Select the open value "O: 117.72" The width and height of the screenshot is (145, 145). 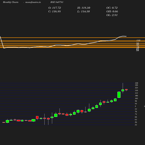[55, 8]
